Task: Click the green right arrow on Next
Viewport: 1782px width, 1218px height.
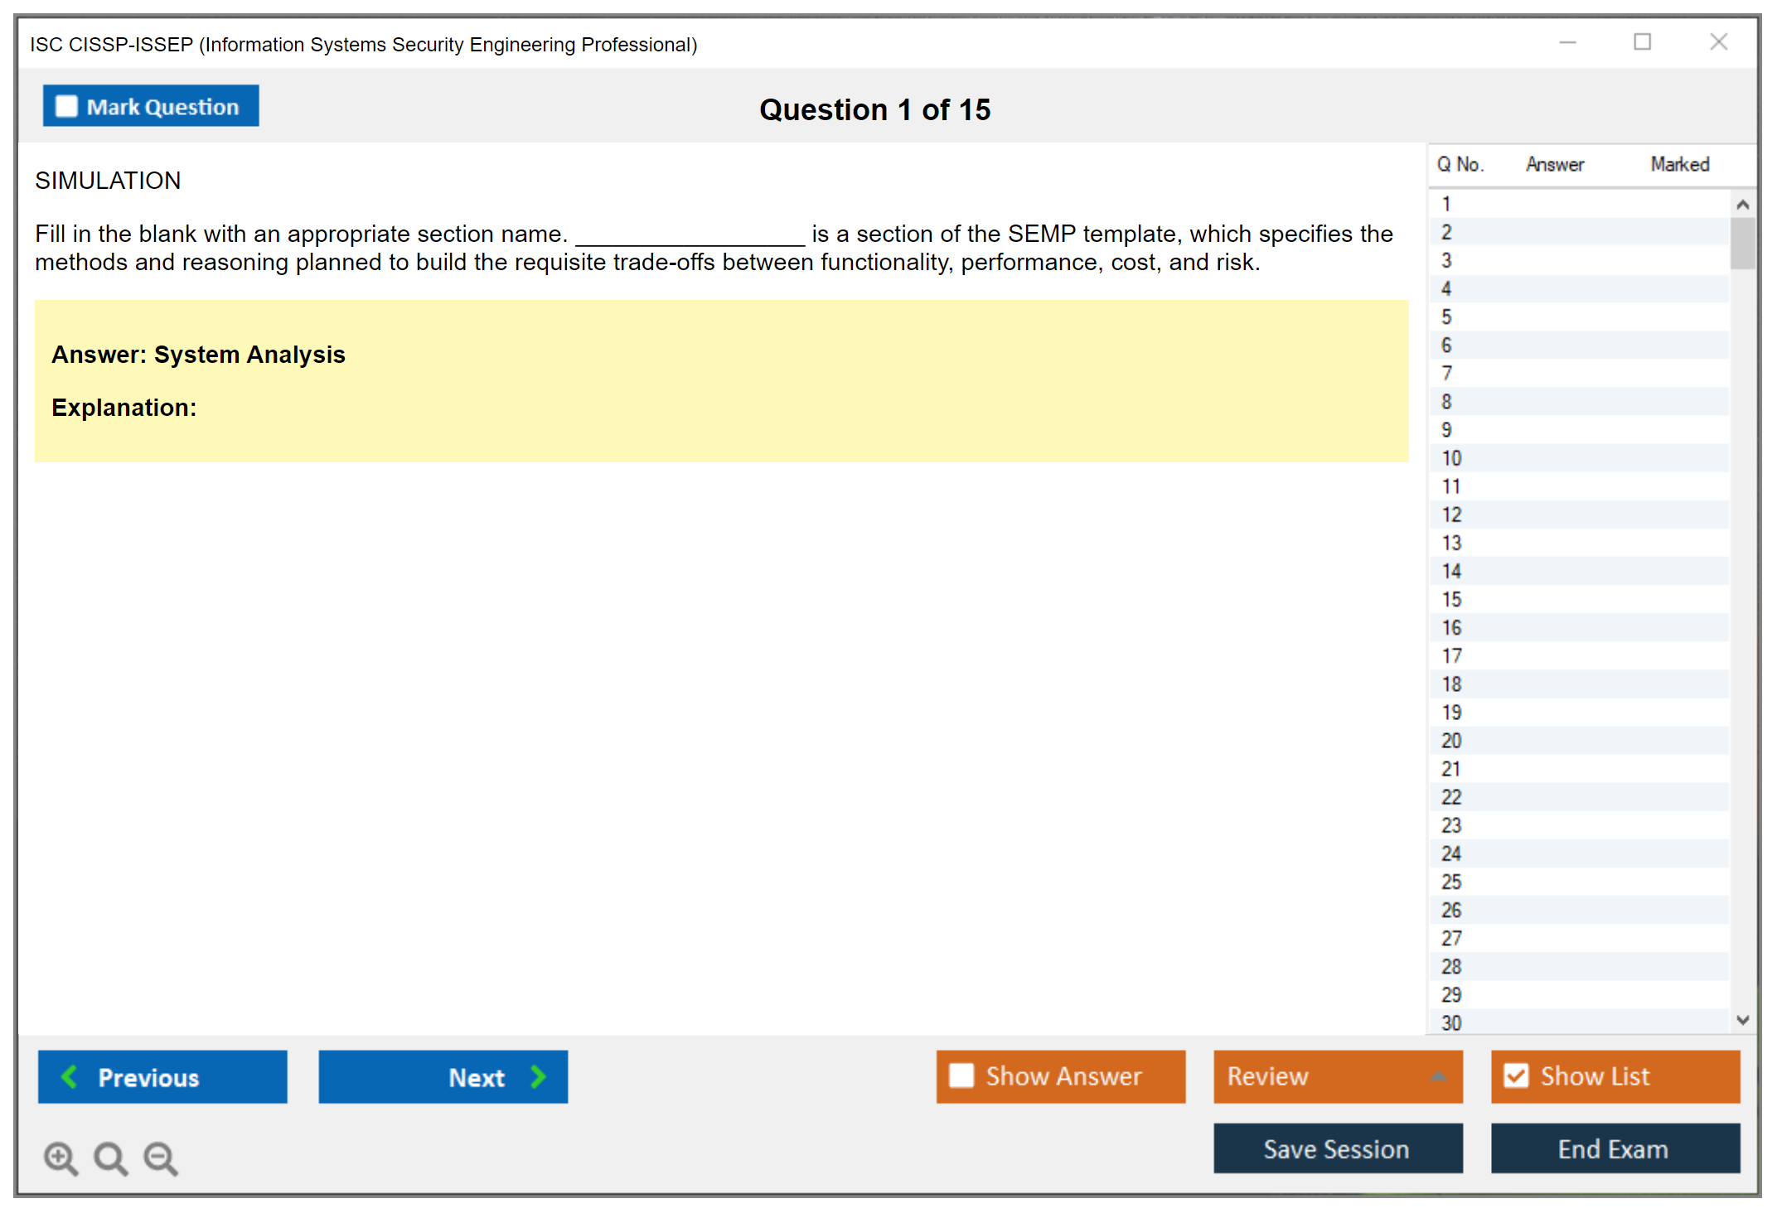Action: pos(538,1076)
